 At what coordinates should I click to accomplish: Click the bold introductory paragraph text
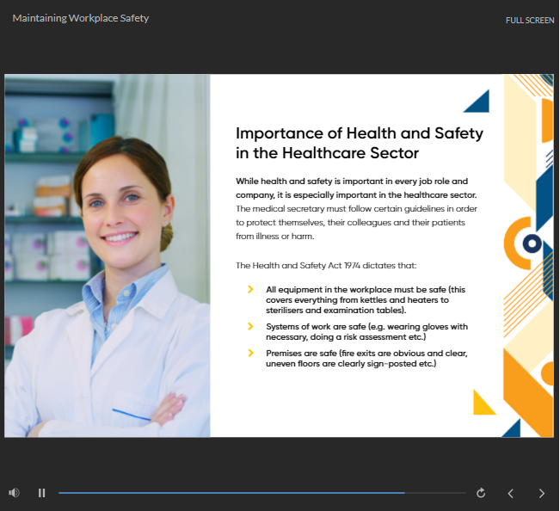coord(351,188)
